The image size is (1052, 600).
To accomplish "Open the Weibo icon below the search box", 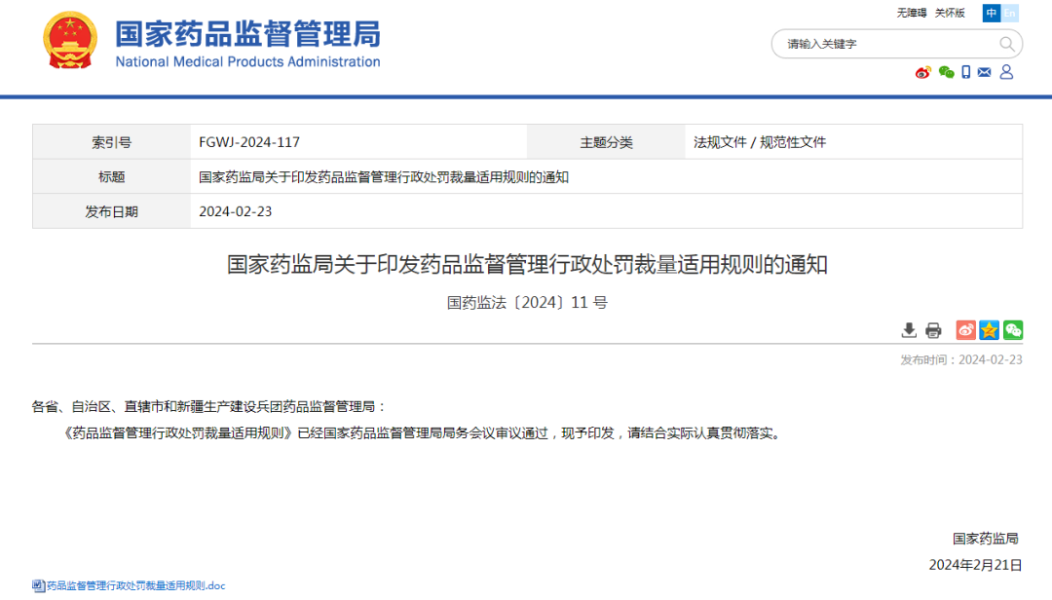I will [922, 72].
